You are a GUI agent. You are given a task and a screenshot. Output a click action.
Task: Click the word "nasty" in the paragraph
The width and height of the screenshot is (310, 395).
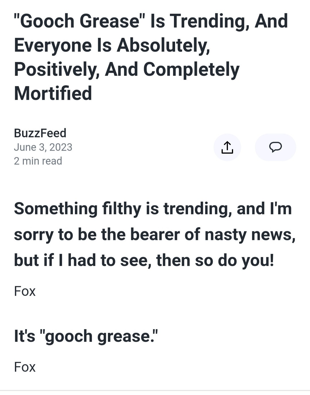(226, 235)
